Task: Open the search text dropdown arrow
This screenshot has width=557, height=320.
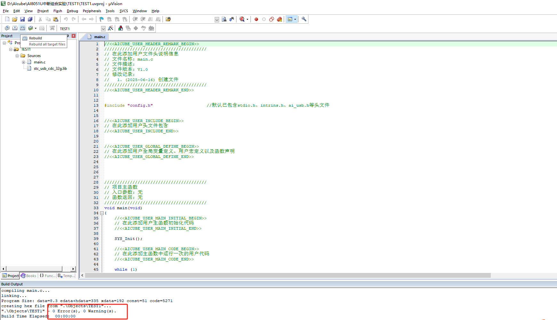Action: coord(217,20)
